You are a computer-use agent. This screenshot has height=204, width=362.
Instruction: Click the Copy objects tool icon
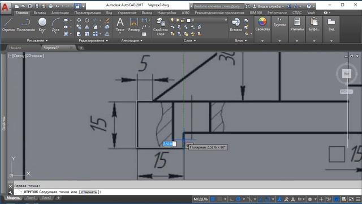pos(79,27)
